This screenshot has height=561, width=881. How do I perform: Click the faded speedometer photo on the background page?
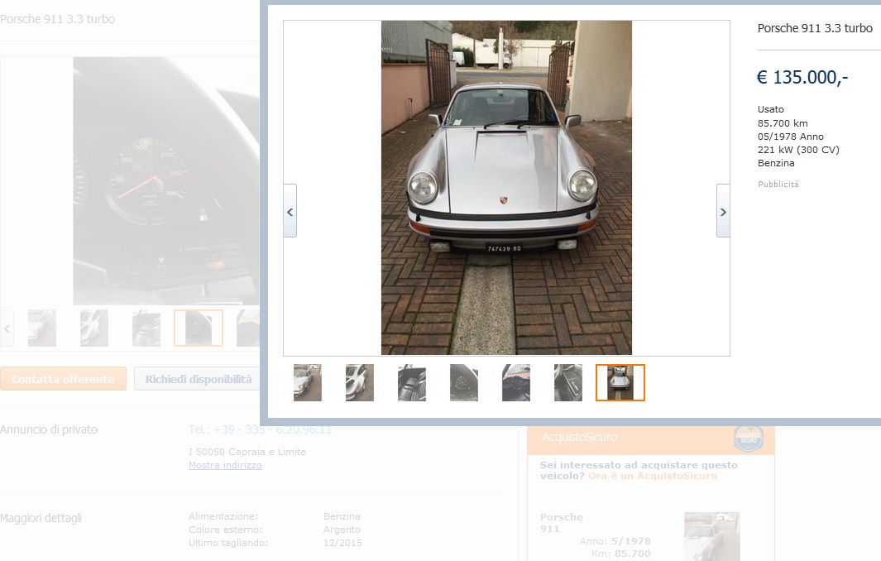pos(166,181)
